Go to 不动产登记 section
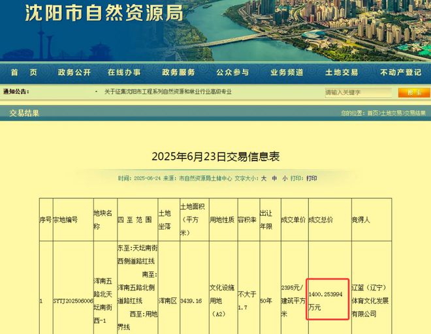 (400, 72)
